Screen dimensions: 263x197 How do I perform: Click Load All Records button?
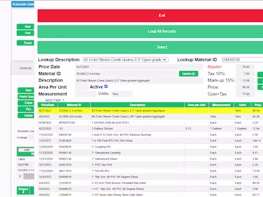click(150, 32)
